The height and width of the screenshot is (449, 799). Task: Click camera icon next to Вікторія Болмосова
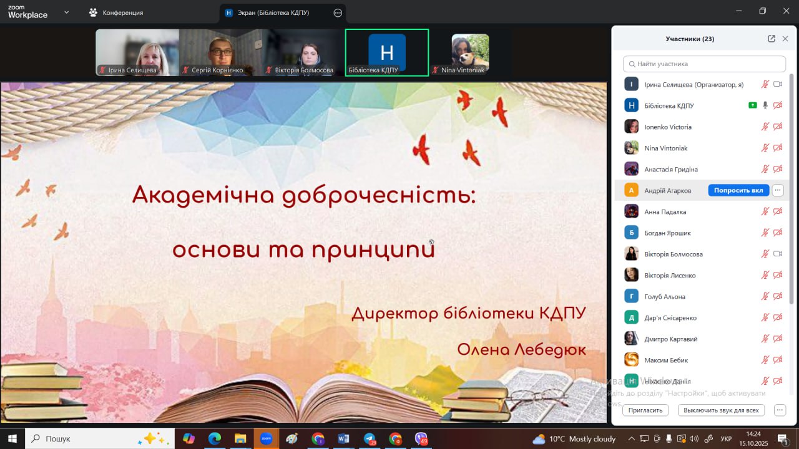tap(778, 254)
